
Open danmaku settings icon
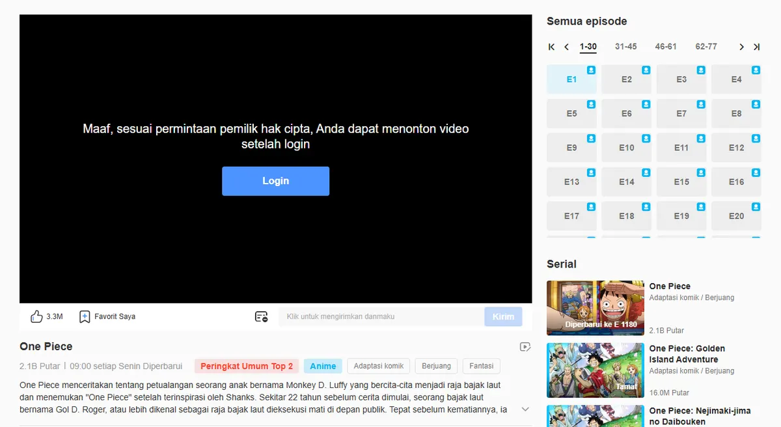point(261,316)
